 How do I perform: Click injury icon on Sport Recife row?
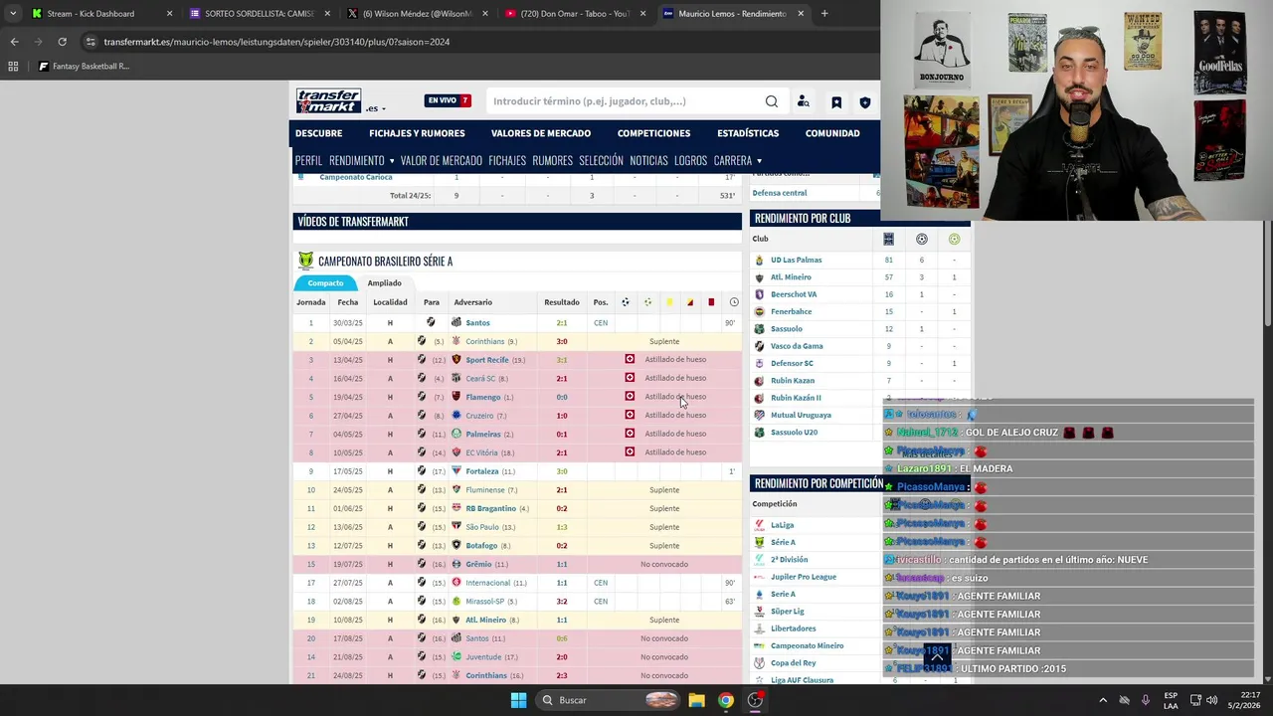(x=630, y=359)
